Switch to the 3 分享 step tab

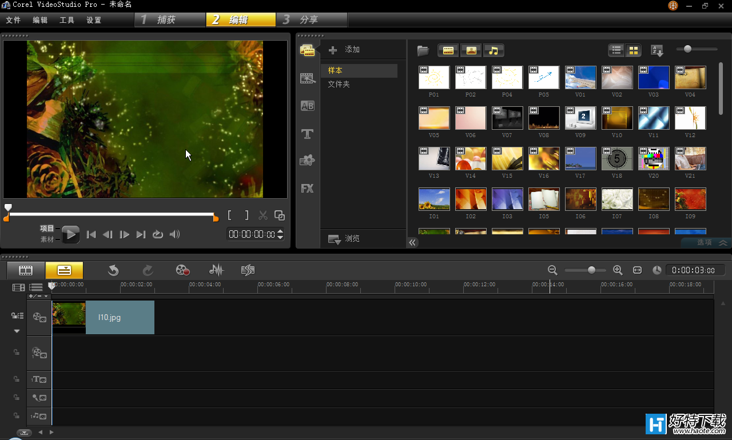[312, 20]
